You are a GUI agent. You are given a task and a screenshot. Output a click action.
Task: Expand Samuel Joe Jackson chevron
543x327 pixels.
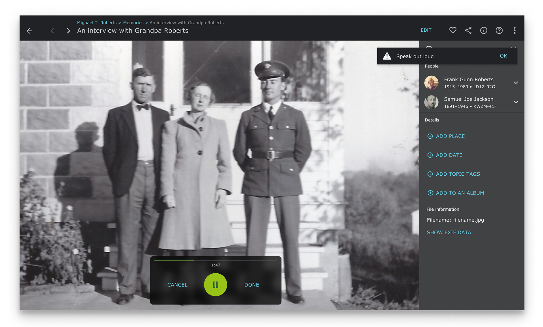[x=516, y=102]
